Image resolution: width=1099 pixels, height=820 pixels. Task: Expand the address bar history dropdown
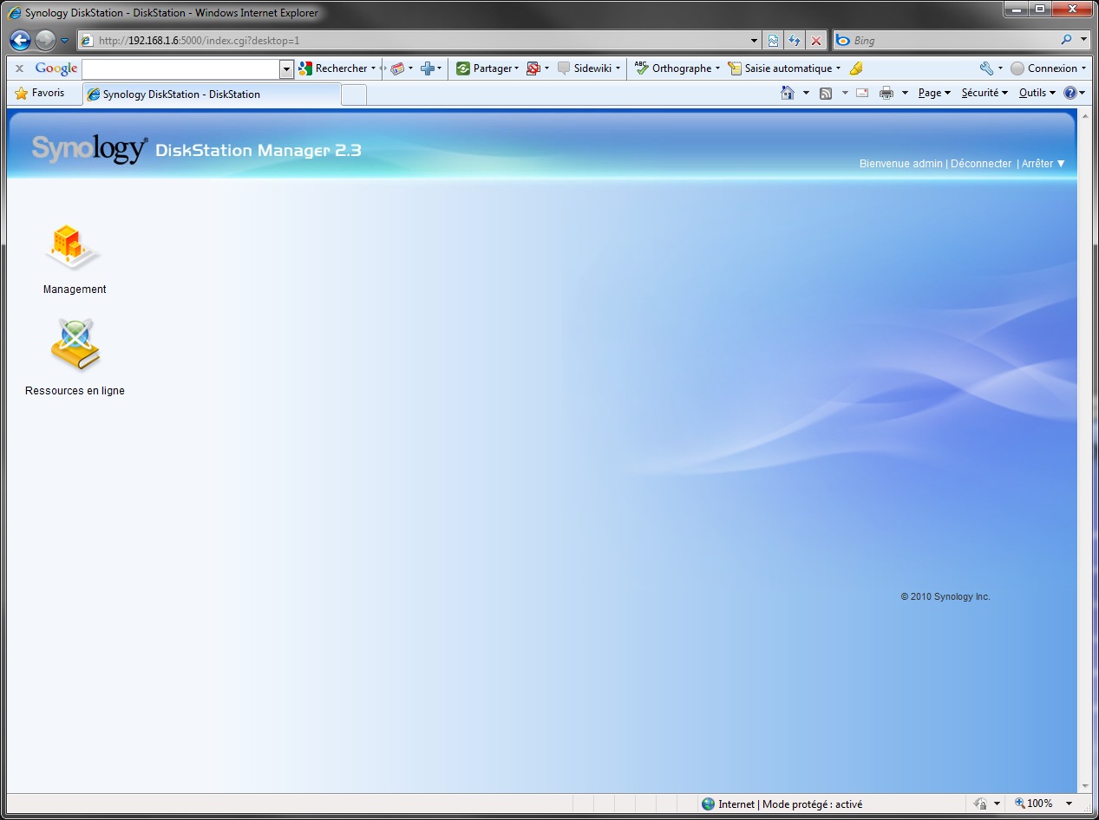click(x=754, y=40)
